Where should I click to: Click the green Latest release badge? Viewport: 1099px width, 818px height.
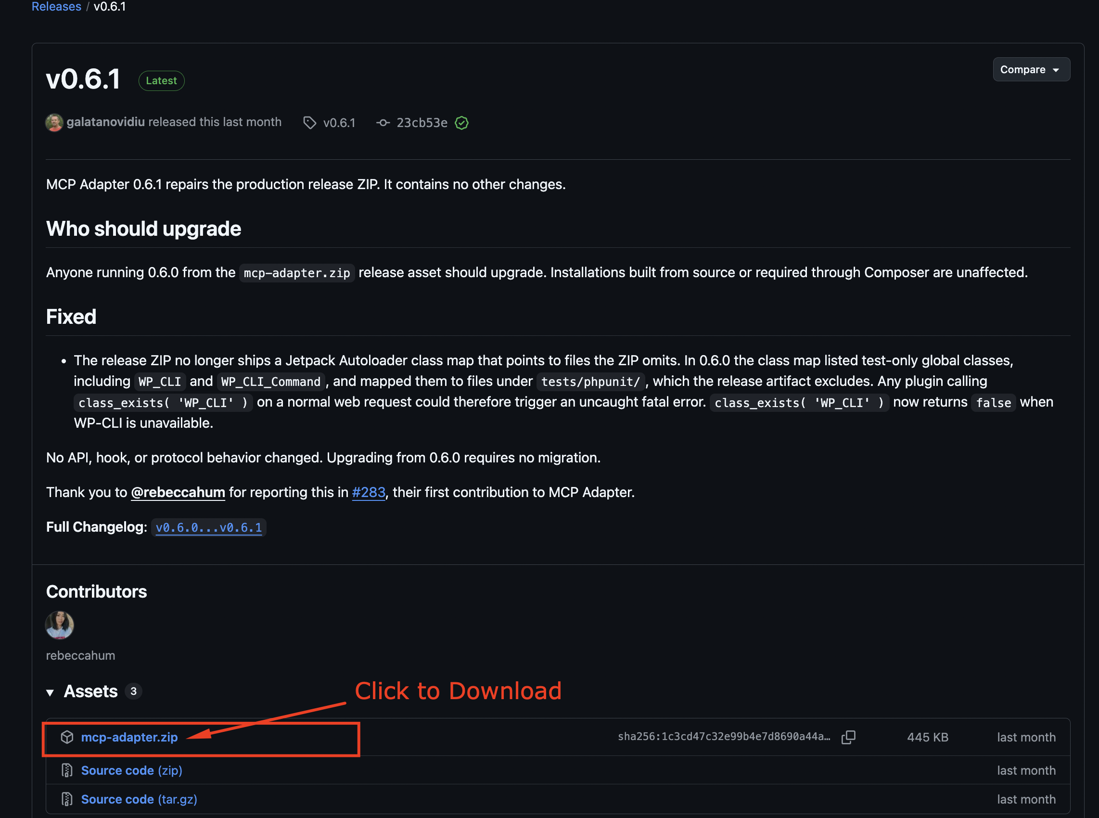click(161, 81)
